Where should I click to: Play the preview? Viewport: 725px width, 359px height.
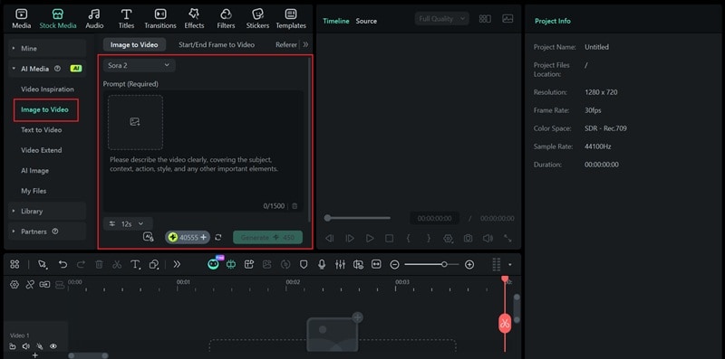pyautogui.click(x=370, y=238)
